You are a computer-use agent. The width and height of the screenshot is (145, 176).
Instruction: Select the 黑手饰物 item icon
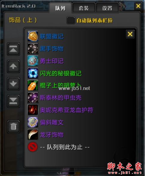coord(33,49)
